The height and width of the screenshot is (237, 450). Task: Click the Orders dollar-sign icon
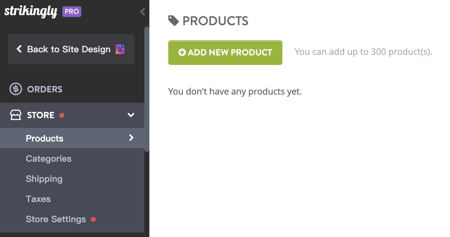pos(16,89)
